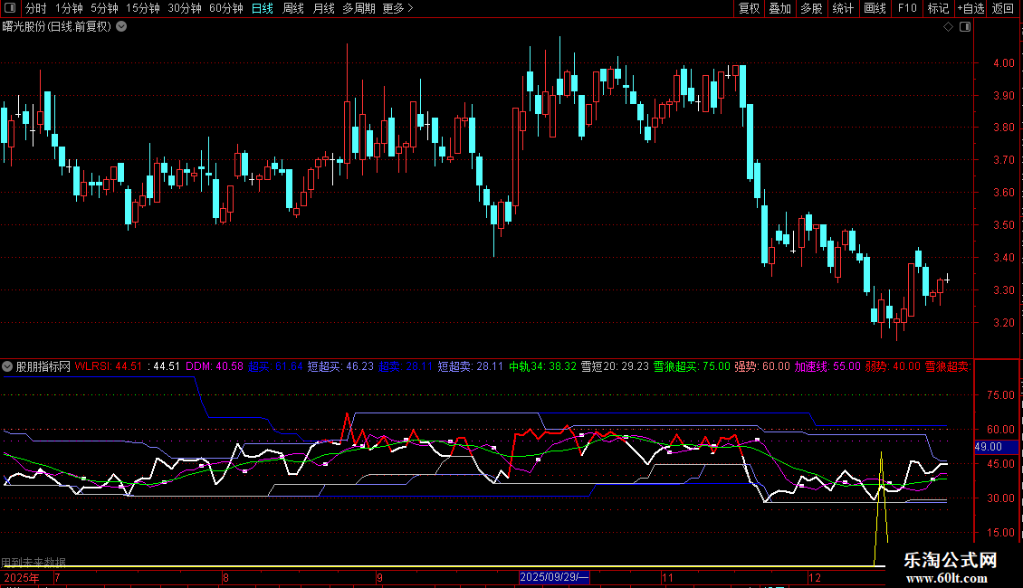Click the diamond marker icon above price axis
Image resolution: width=1023 pixels, height=588 pixels.
click(948, 27)
